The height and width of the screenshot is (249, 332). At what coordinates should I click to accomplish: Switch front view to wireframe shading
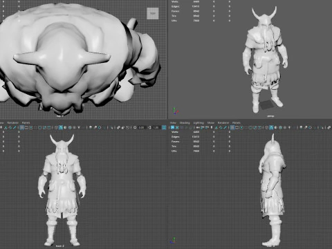56,127
